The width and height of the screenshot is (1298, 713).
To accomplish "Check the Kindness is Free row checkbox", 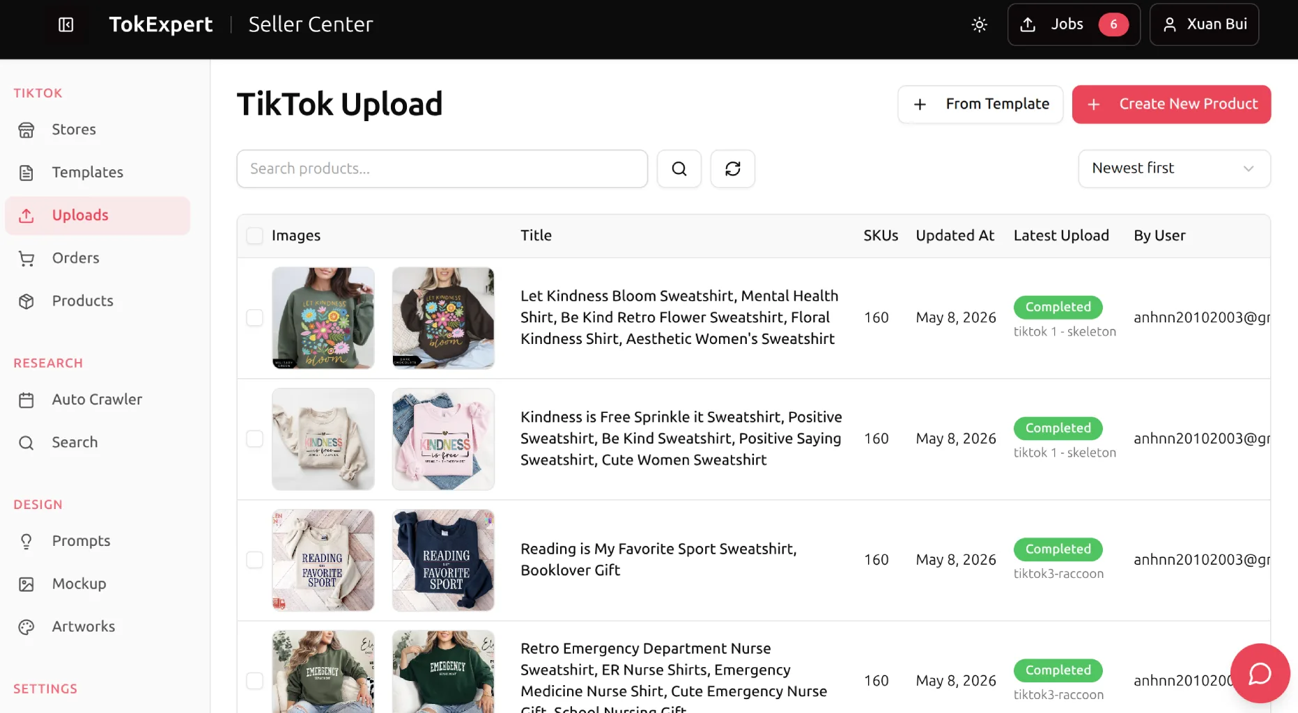I will [x=255, y=439].
